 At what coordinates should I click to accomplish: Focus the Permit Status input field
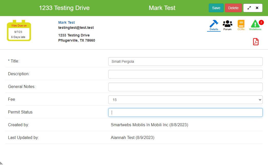[185, 112]
